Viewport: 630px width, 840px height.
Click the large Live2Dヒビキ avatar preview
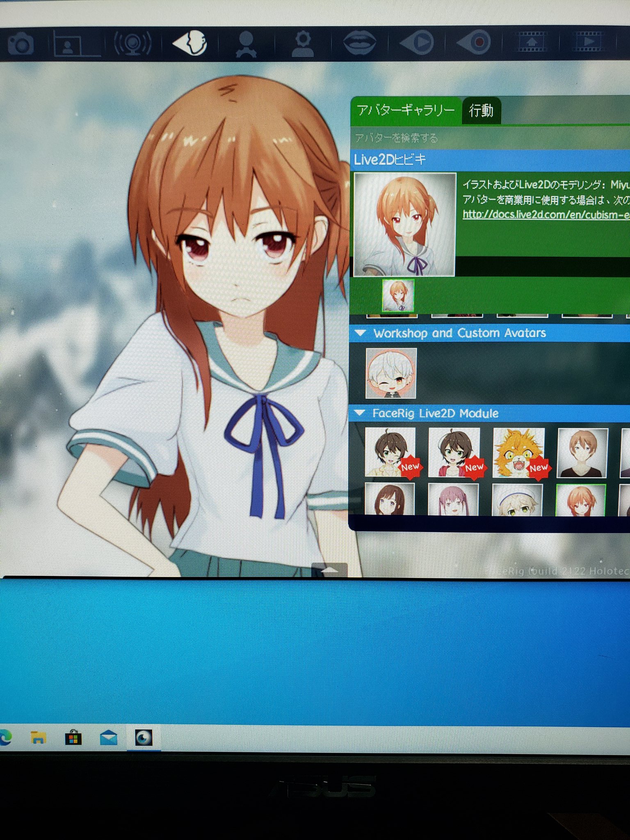tap(405, 224)
